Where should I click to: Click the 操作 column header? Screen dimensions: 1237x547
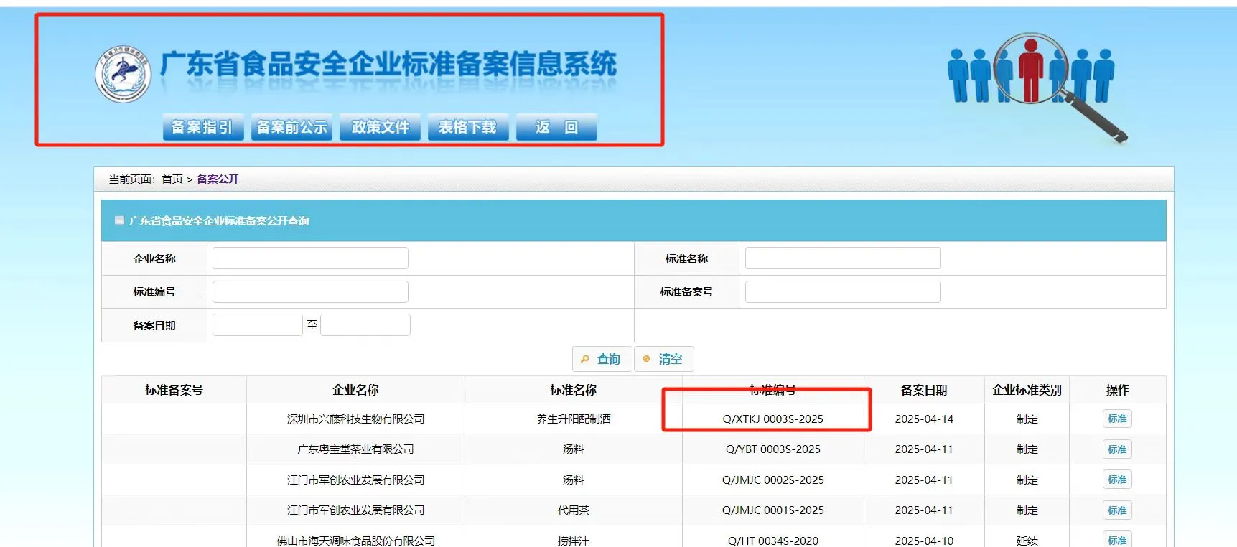[x=1117, y=390]
